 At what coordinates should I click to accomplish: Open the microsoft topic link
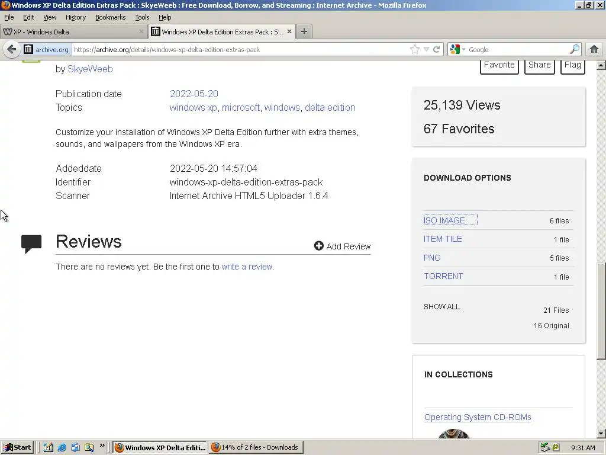pyautogui.click(x=241, y=108)
